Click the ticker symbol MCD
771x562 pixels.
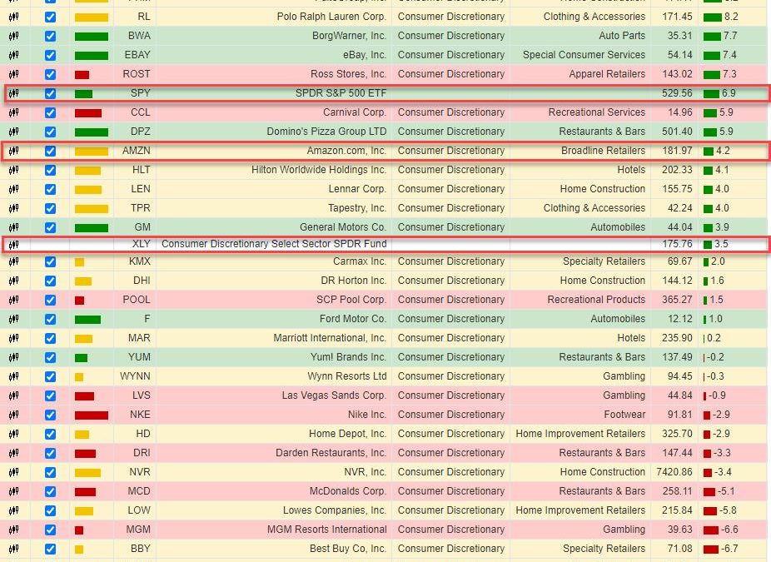pyautogui.click(x=139, y=491)
